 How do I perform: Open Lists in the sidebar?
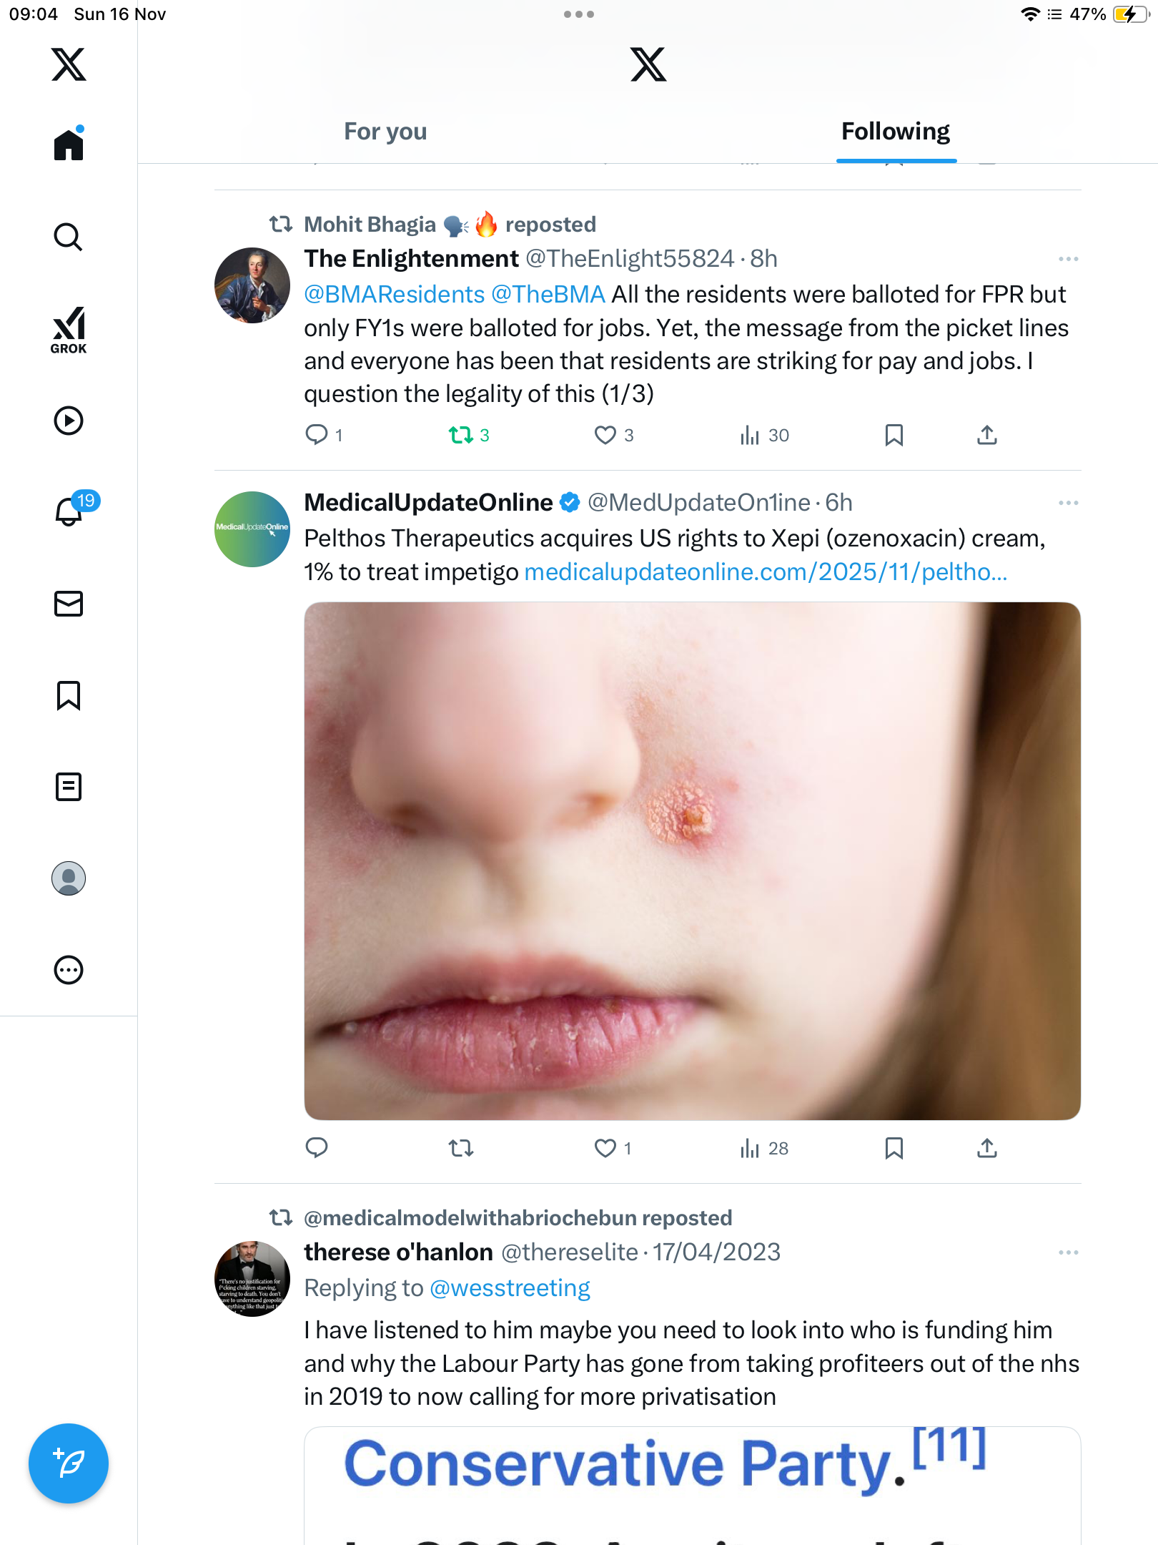coord(69,787)
